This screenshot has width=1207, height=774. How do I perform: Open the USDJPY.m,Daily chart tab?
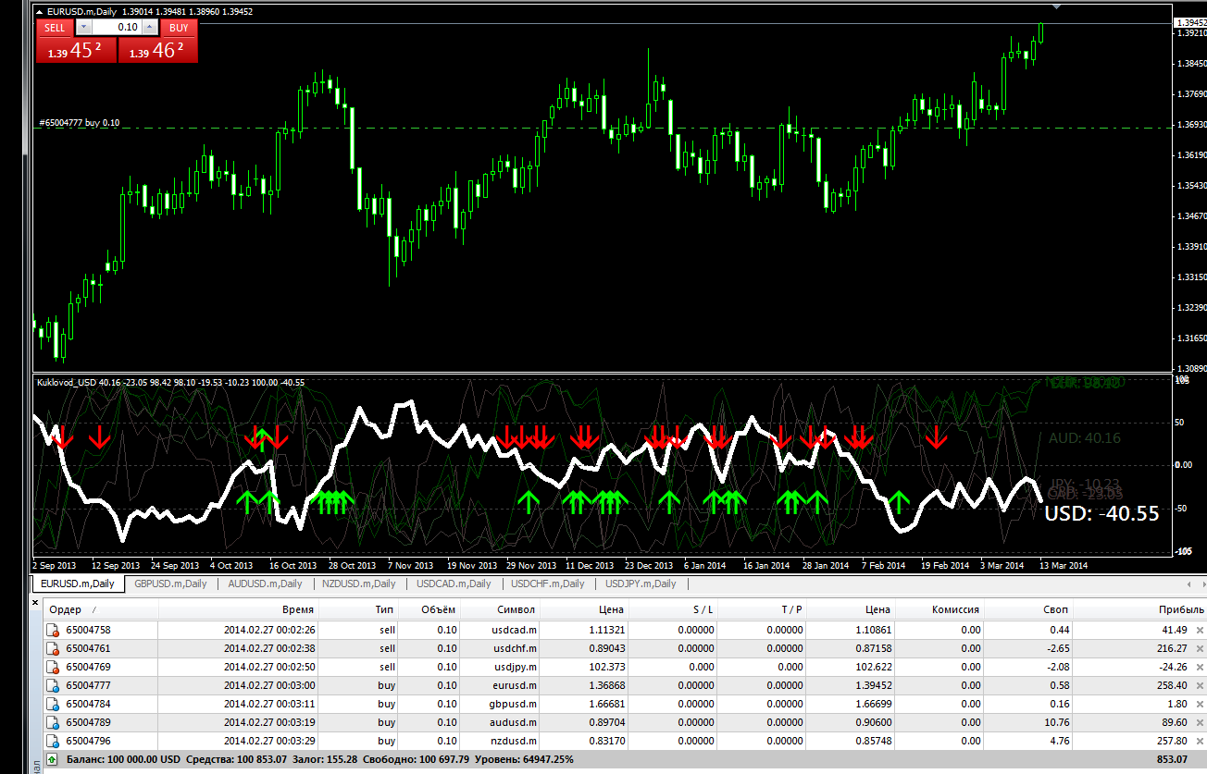coord(641,584)
